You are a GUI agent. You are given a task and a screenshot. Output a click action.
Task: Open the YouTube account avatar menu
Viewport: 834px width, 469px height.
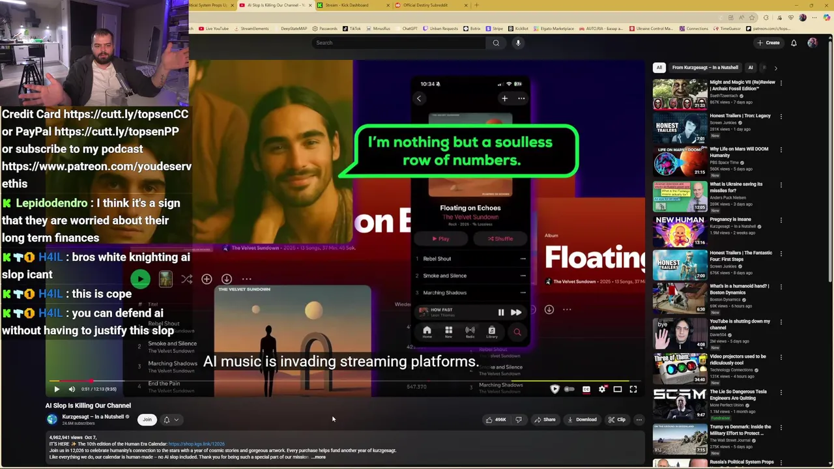[x=812, y=43]
